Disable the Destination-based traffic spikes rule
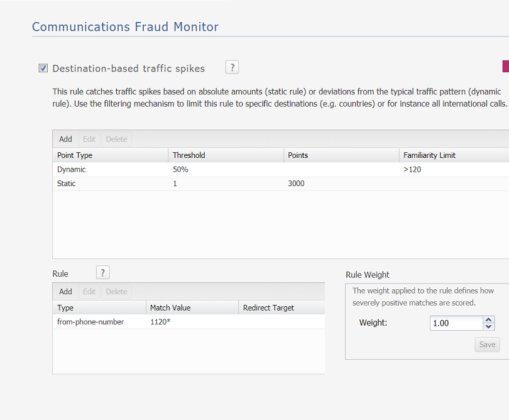This screenshot has height=420, width=509. 42,67
